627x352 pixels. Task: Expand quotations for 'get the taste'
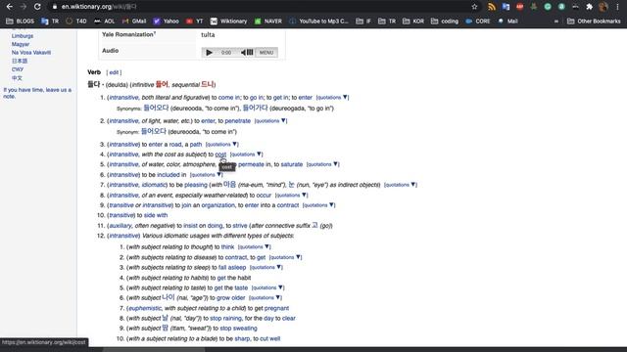[267, 287]
